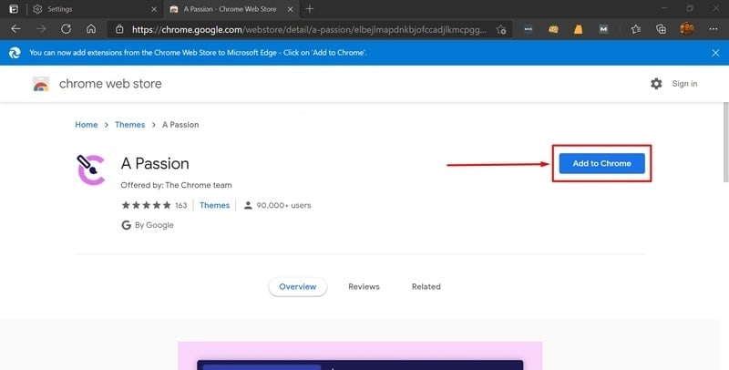The height and width of the screenshot is (370, 729).
Task: Click the Chrome Web Store rainbow logo
Action: coord(41,84)
